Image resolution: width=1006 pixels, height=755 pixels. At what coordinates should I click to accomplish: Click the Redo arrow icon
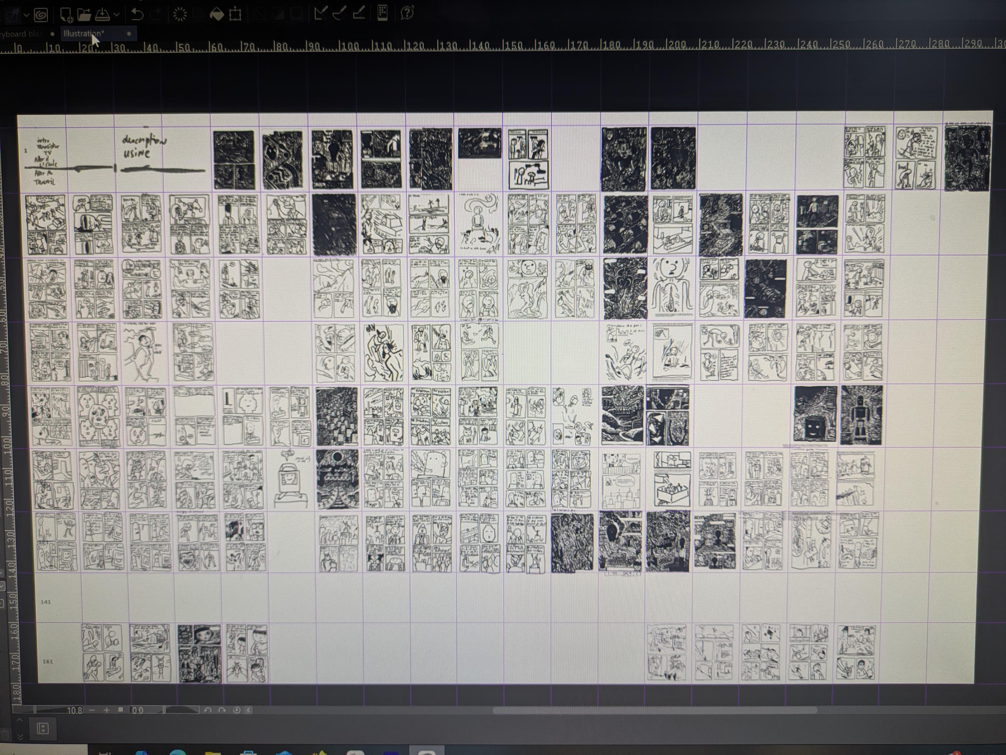(x=156, y=15)
